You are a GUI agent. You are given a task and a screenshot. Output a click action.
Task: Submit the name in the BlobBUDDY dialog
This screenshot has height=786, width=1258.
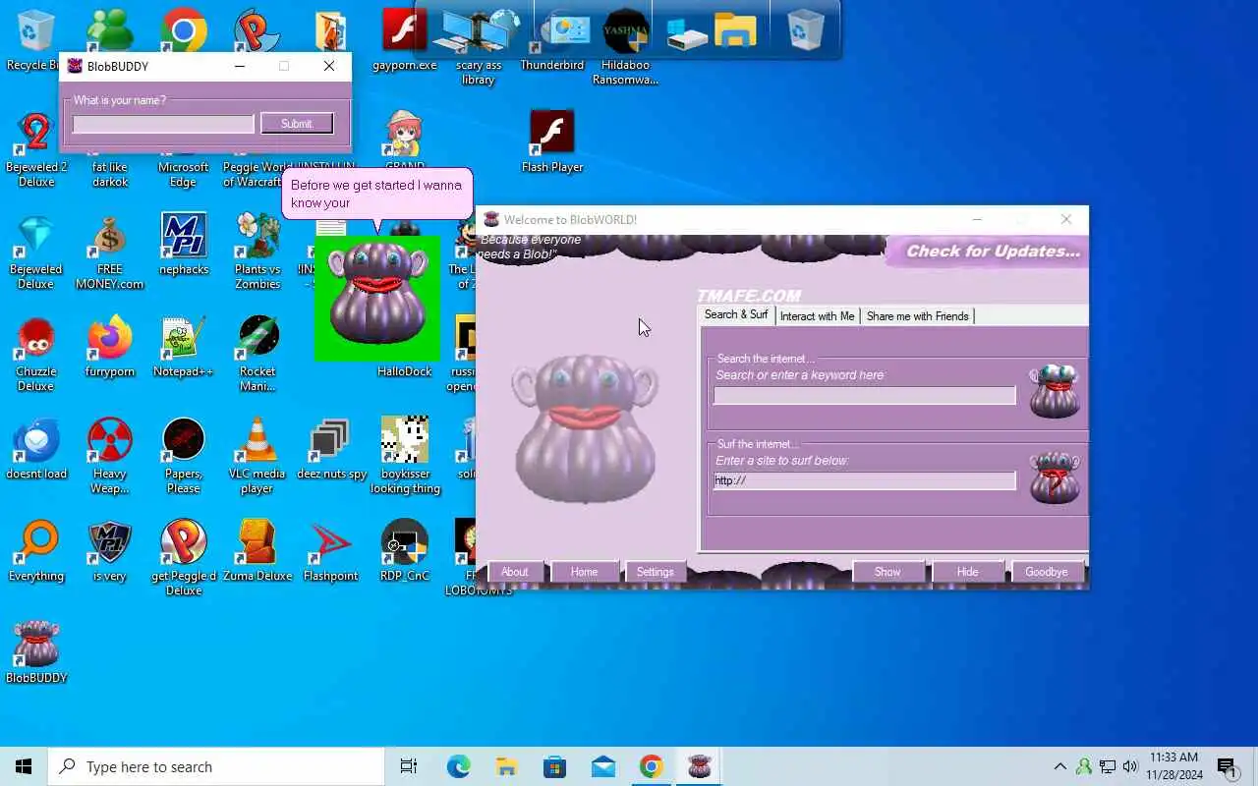click(x=297, y=124)
